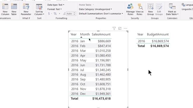Open the Format Text dropdown
193x108 pixels.
(54, 9)
